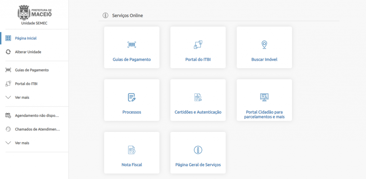
Task: Click the document pencil icon in Processos card
Action: [132, 97]
